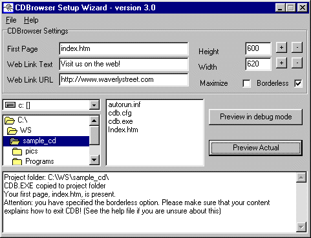Image resolution: width=311 pixels, height=238 pixels.
Task: Select Index.htm in file list
Action: click(123, 130)
